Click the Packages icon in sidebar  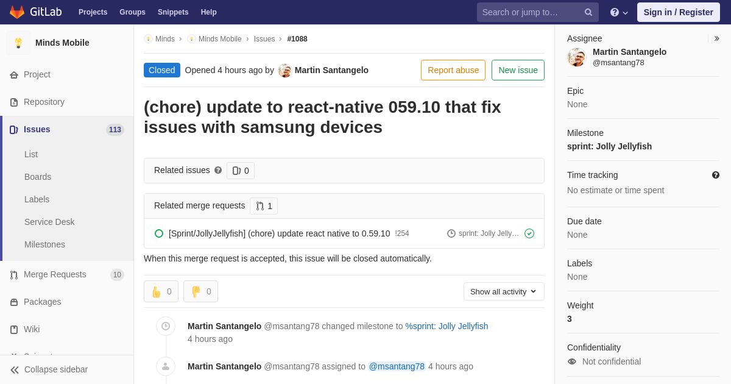(x=14, y=302)
